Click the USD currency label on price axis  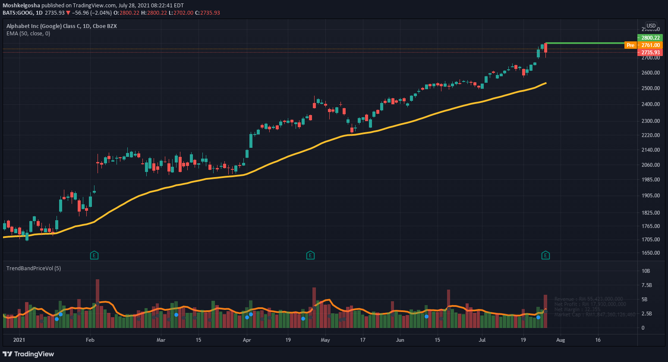651,26
